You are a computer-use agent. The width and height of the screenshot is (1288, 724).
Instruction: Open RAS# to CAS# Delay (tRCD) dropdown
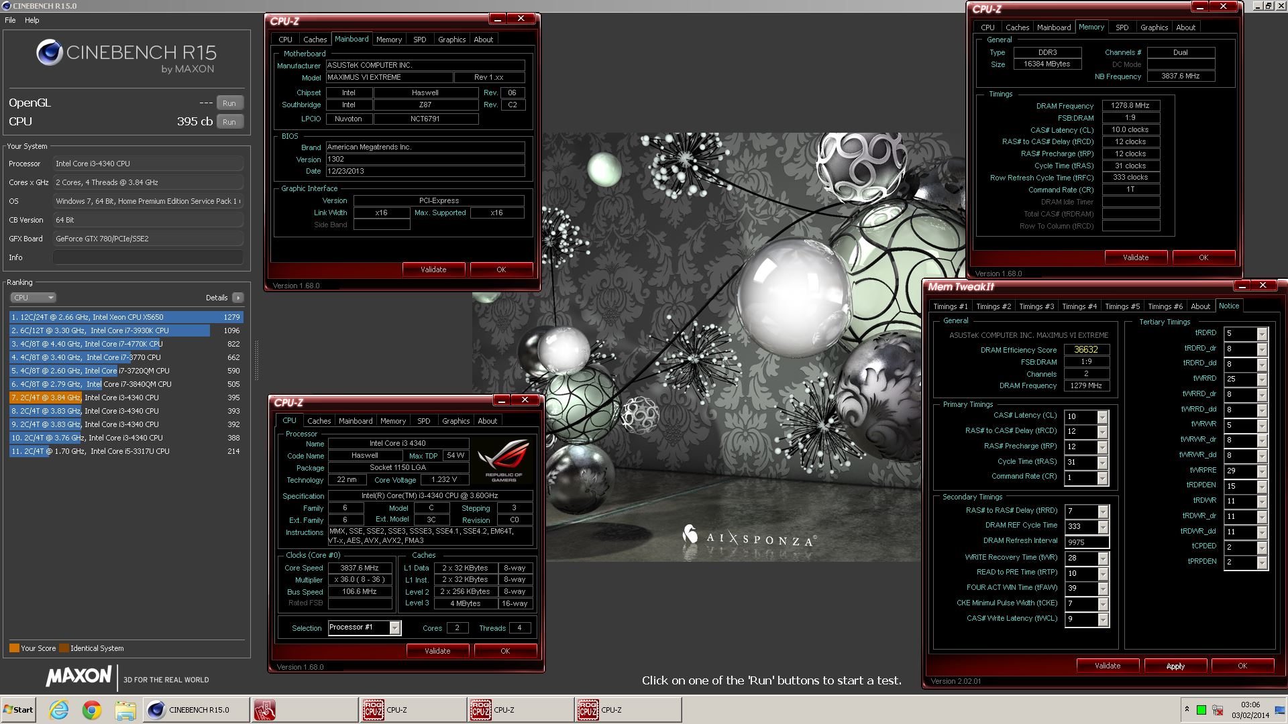click(x=1102, y=432)
